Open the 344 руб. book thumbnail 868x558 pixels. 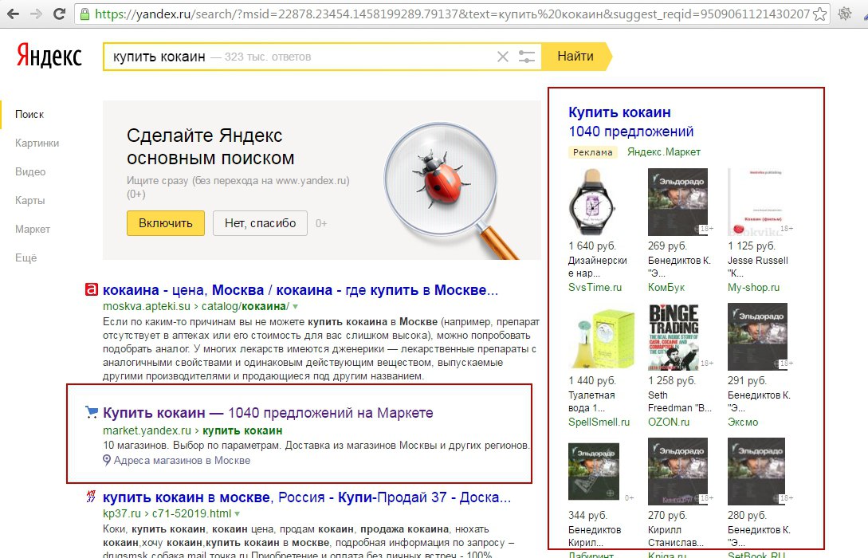click(594, 471)
